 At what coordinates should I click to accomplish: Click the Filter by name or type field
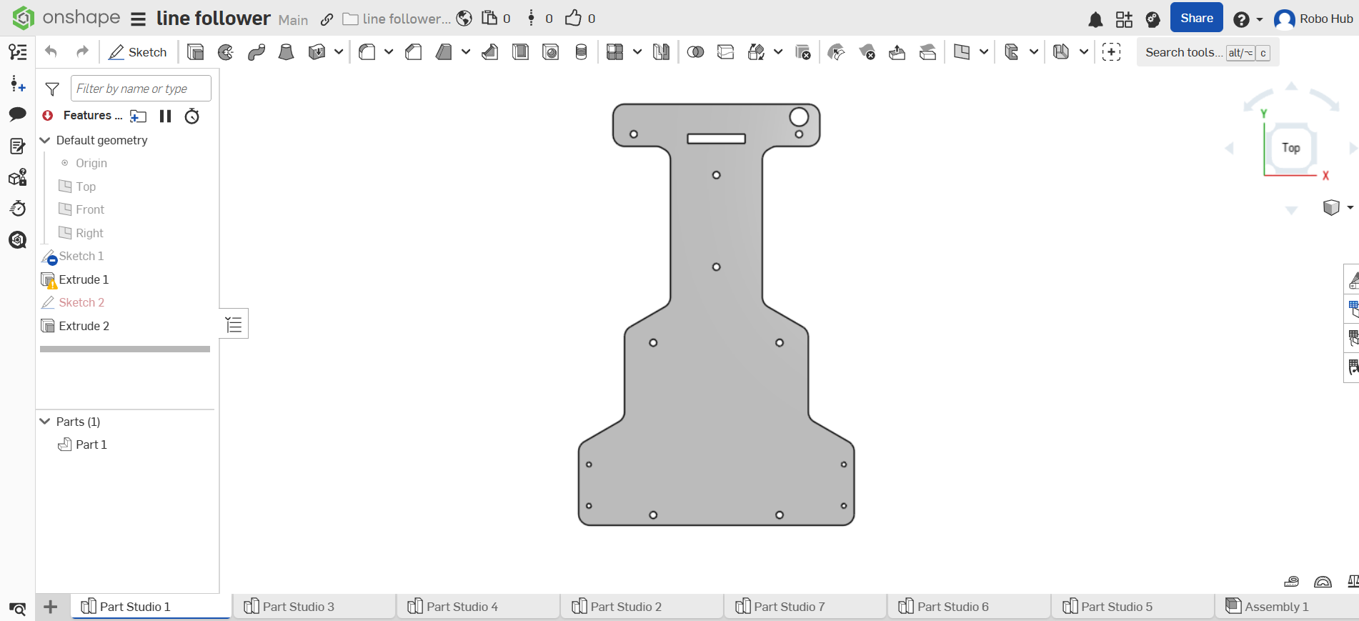tap(141, 89)
